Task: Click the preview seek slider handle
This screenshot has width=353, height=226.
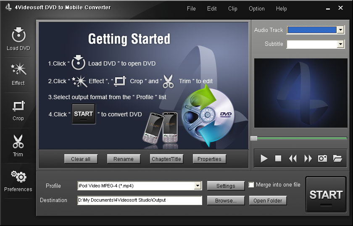Action: pyautogui.click(x=254, y=138)
